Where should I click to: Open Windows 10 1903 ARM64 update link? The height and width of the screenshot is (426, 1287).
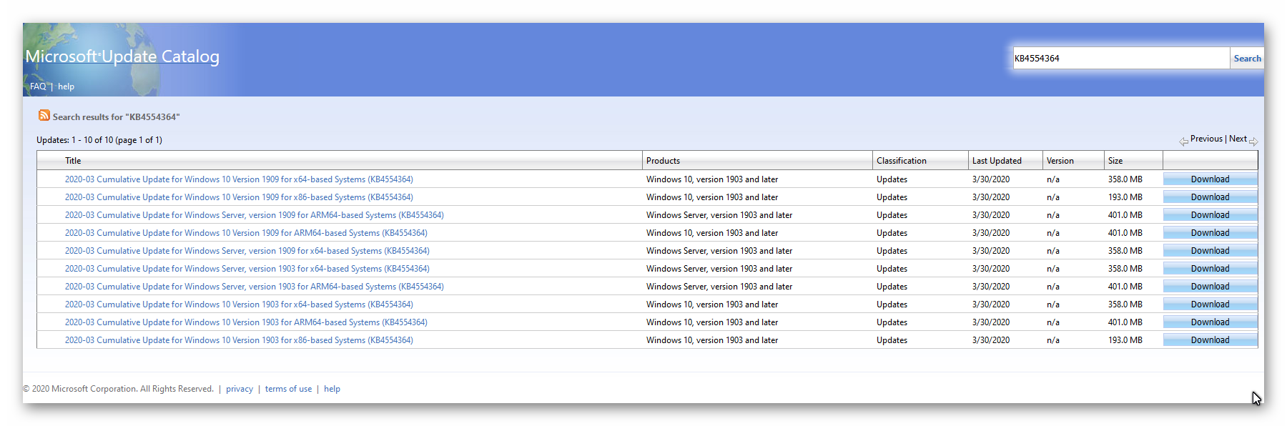(246, 322)
